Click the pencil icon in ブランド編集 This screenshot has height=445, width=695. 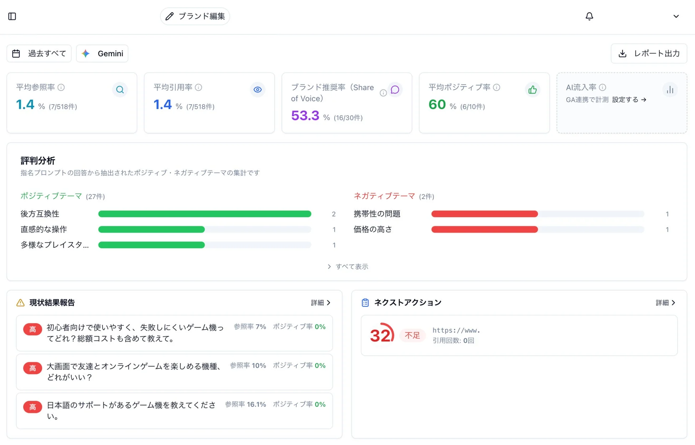[x=170, y=16]
